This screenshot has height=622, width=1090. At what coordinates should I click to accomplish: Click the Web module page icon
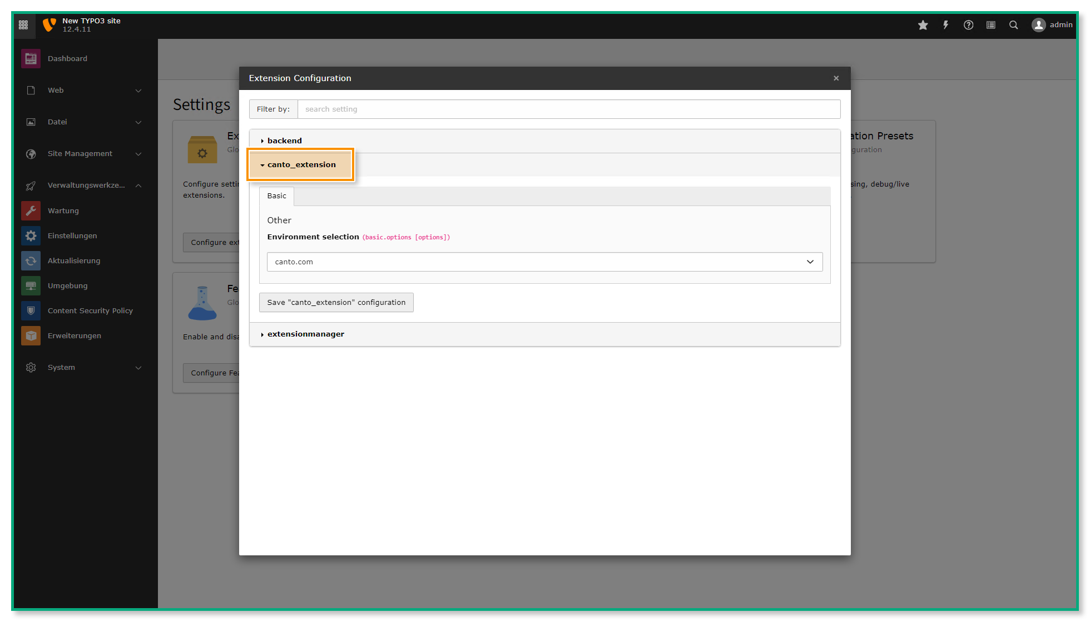(x=31, y=90)
